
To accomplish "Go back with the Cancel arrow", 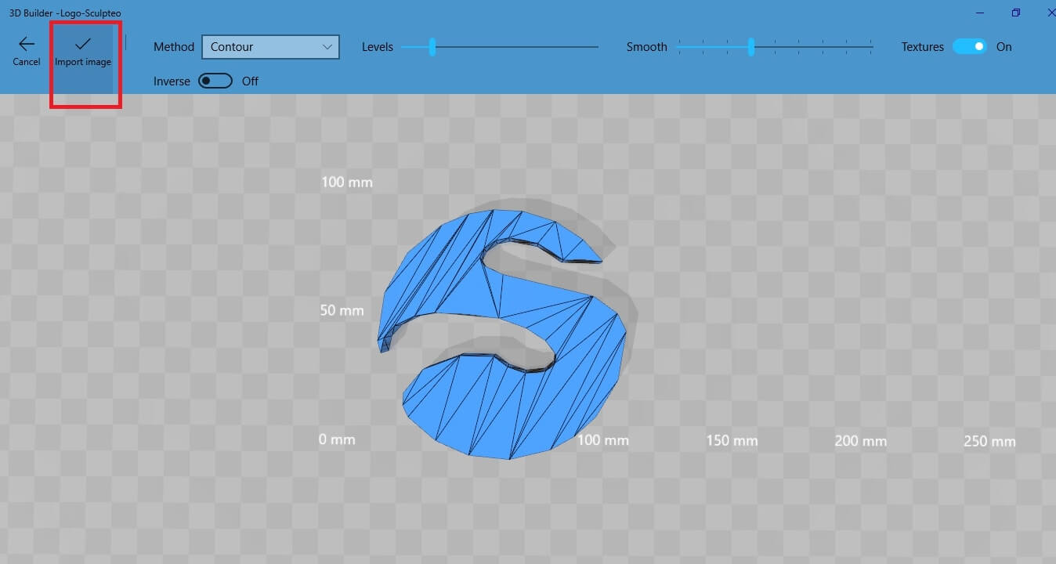I will click(x=27, y=50).
